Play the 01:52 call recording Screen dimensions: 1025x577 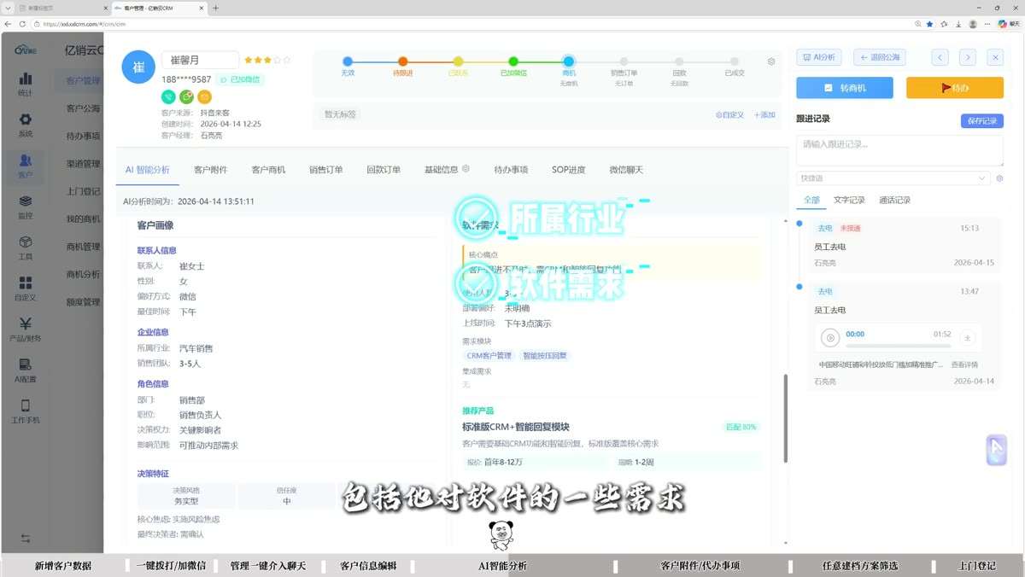[x=830, y=338]
